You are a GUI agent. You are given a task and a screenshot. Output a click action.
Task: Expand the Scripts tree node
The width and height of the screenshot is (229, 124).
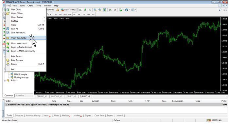(x=5, y=80)
